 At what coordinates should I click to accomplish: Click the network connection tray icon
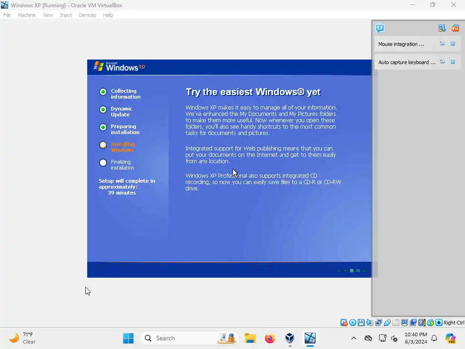click(x=382, y=338)
